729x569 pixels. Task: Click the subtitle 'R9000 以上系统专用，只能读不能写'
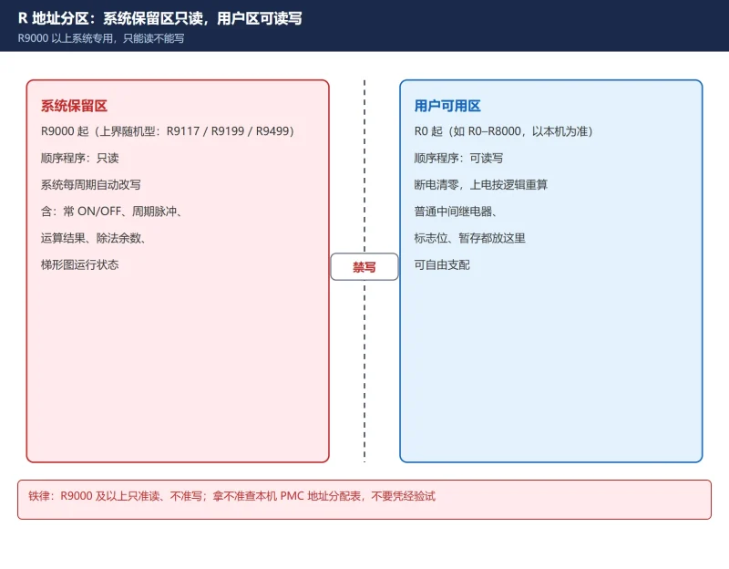click(x=101, y=38)
